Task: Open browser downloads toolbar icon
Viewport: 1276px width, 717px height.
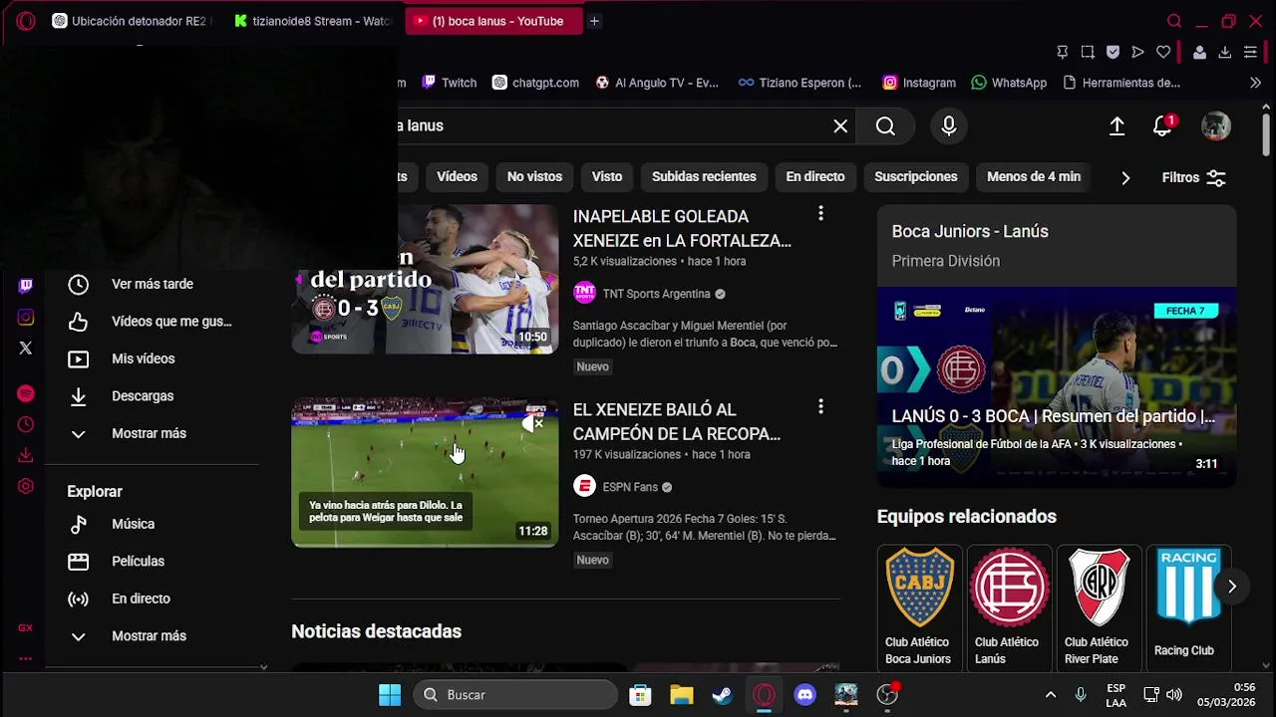Action: click(1225, 52)
